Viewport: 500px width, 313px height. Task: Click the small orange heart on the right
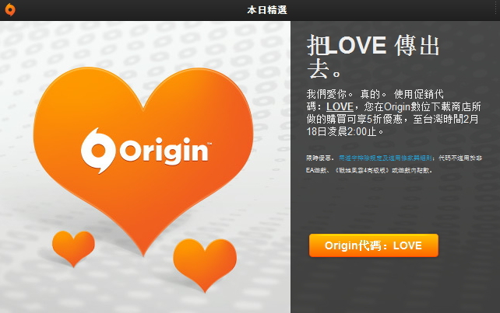point(205,264)
